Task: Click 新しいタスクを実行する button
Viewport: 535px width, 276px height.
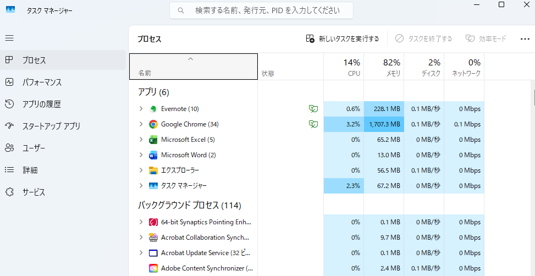Action: point(342,39)
